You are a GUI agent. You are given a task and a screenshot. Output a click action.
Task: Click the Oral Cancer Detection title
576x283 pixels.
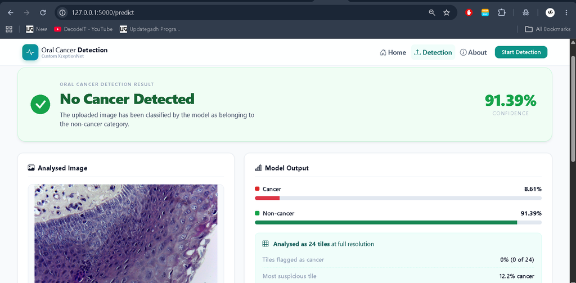tap(75, 50)
